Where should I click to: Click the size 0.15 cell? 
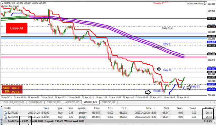click(x=71, y=113)
